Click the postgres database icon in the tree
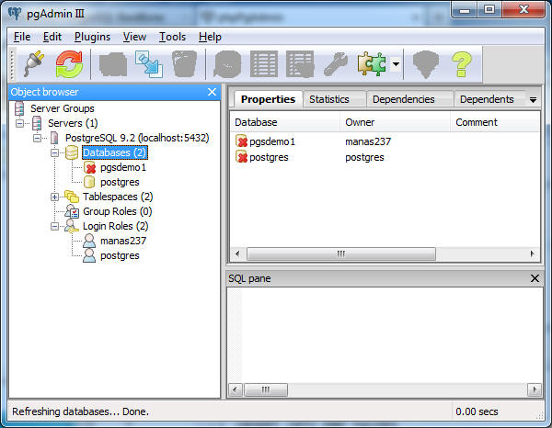 (x=89, y=182)
